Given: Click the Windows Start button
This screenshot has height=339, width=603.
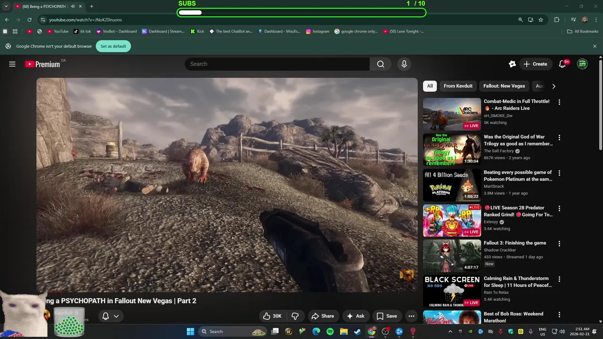Looking at the screenshot, I should tap(190, 331).
